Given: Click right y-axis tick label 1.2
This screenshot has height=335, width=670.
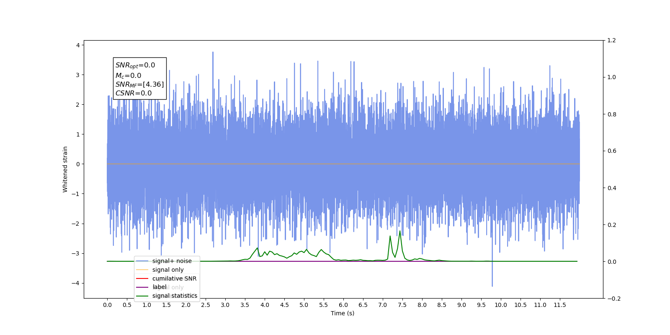Looking at the screenshot, I should pyautogui.click(x=612, y=41).
